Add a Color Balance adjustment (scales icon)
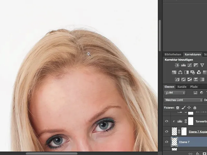Viewport: 207px width, 155px height. pos(180,72)
